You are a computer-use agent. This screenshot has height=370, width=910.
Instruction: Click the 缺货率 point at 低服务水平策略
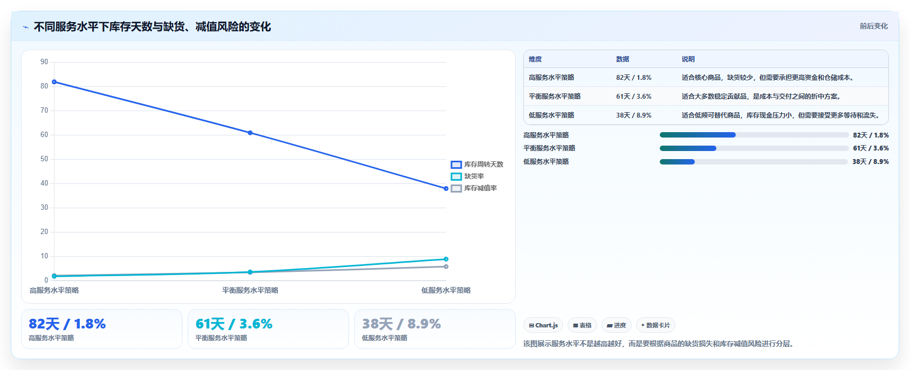[446, 259]
